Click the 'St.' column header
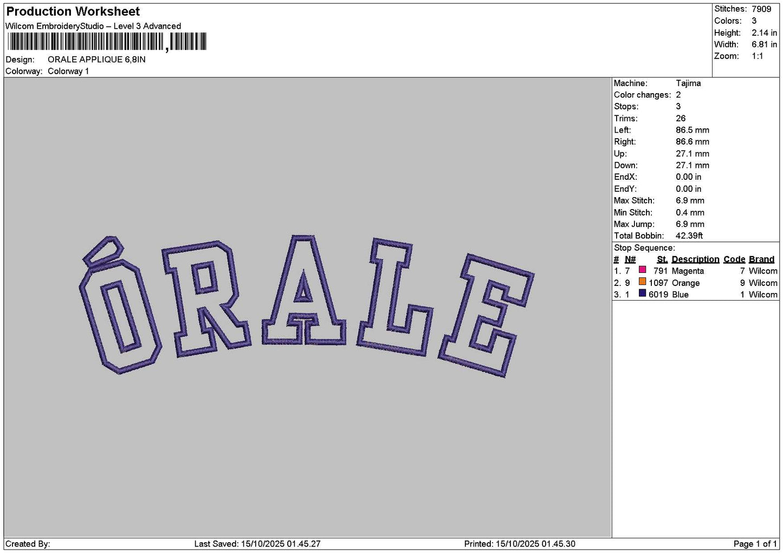This screenshot has width=783, height=553. click(662, 259)
